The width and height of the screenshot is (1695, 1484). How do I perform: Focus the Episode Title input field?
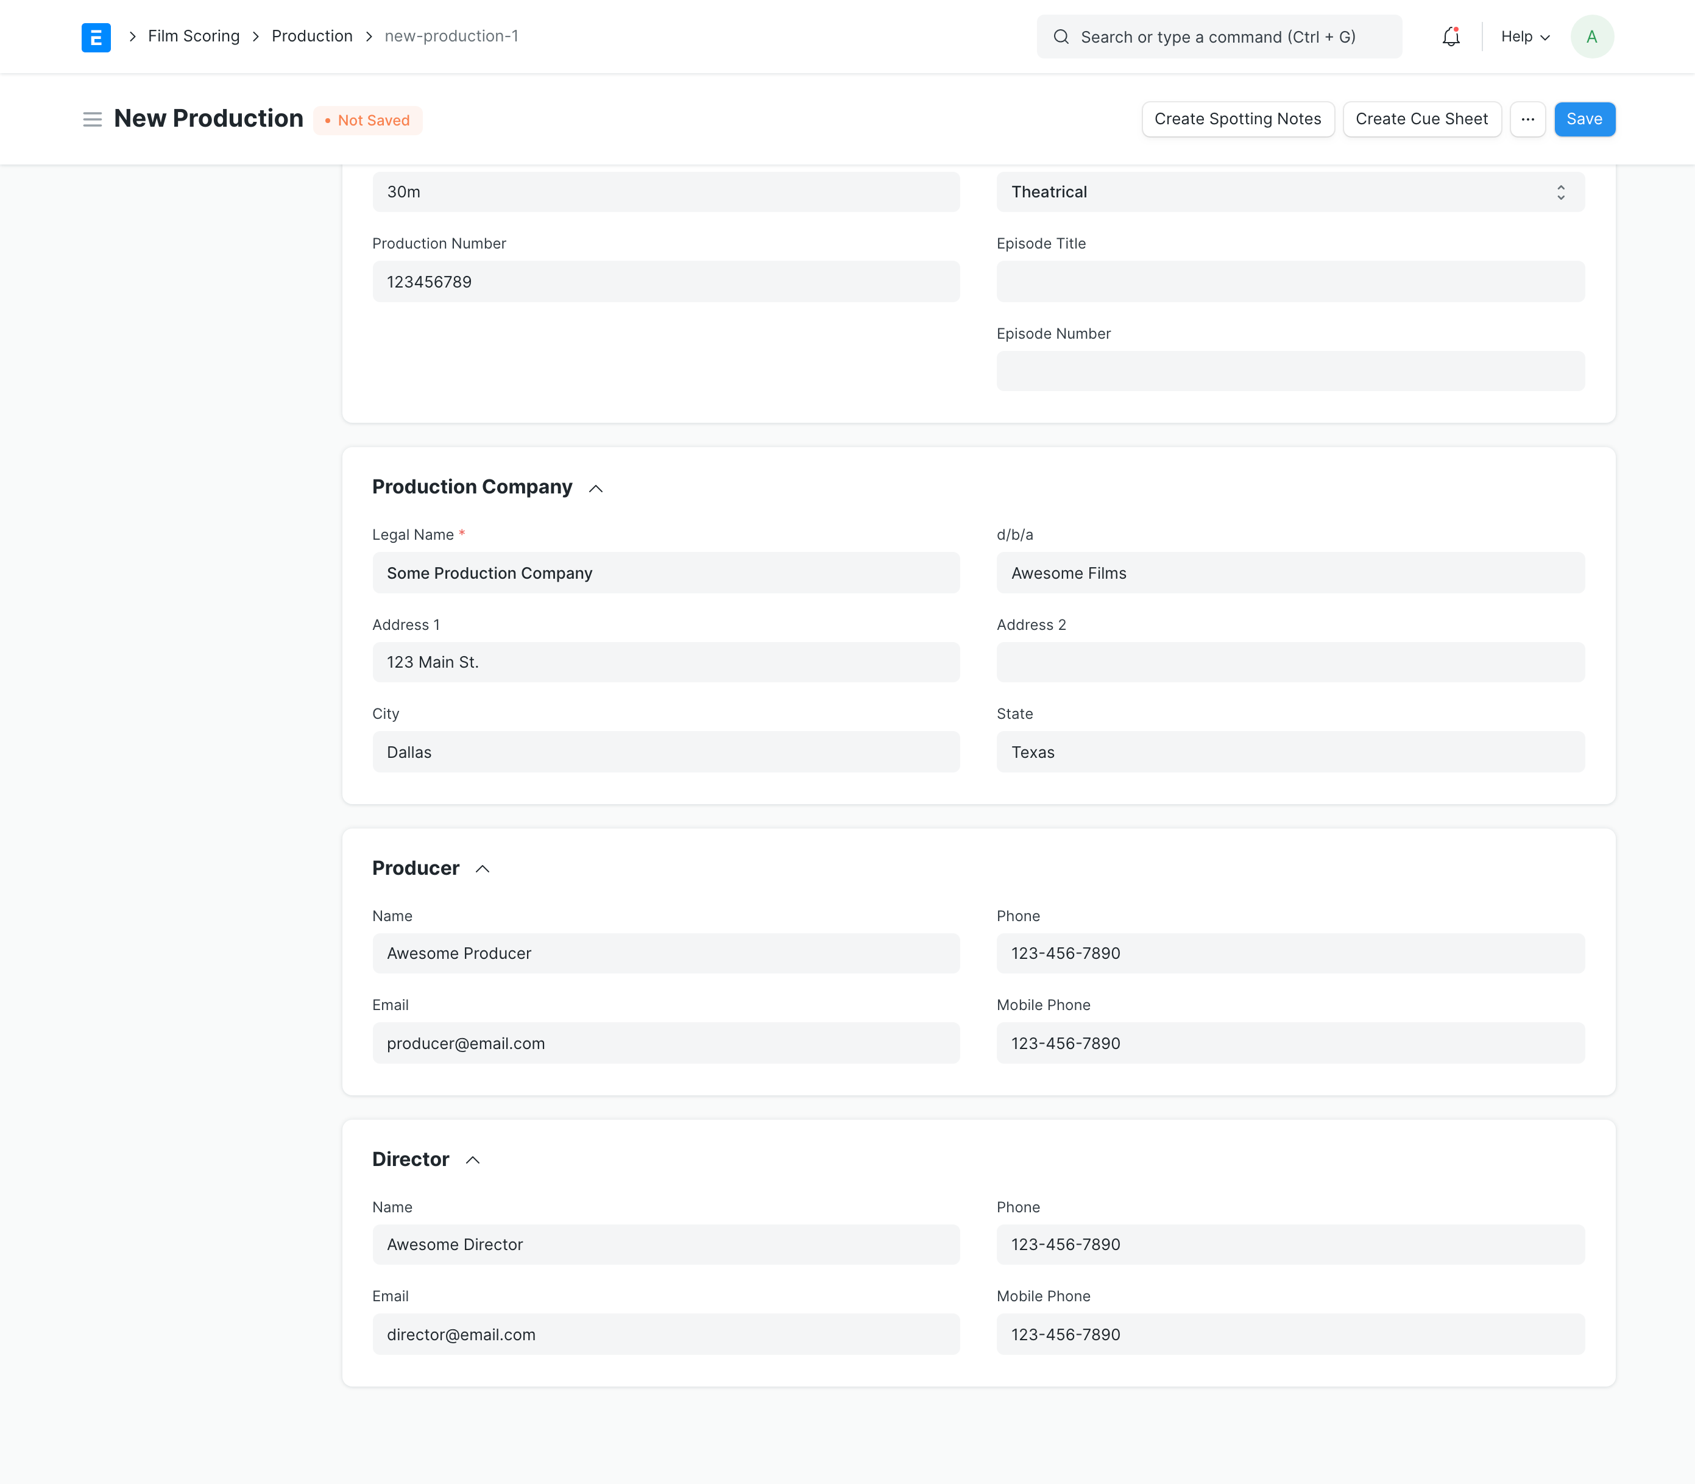click(1289, 283)
